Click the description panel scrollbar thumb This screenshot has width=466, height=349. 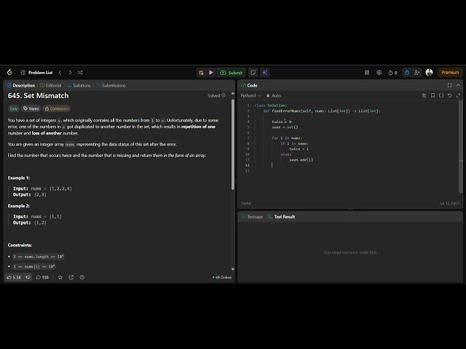pos(233,145)
